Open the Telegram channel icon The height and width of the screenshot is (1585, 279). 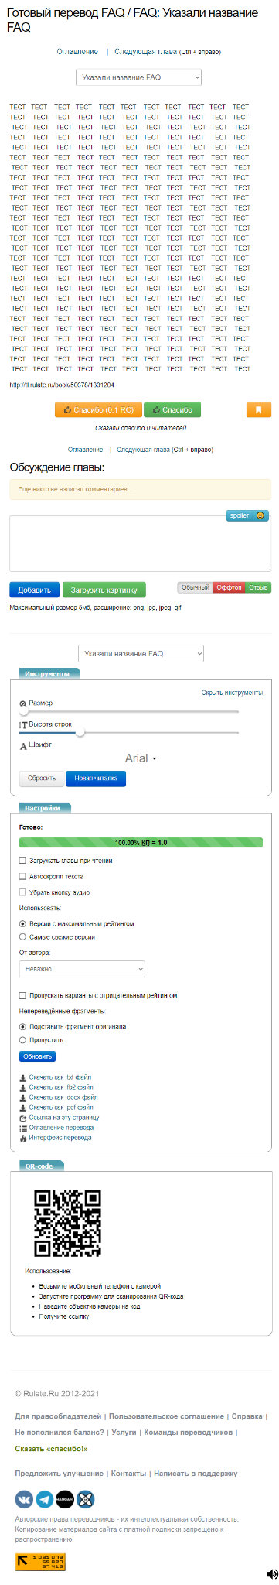45,1499
